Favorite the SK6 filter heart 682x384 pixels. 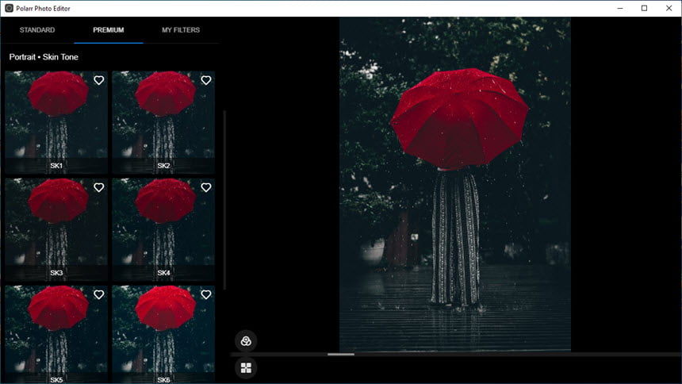point(206,294)
